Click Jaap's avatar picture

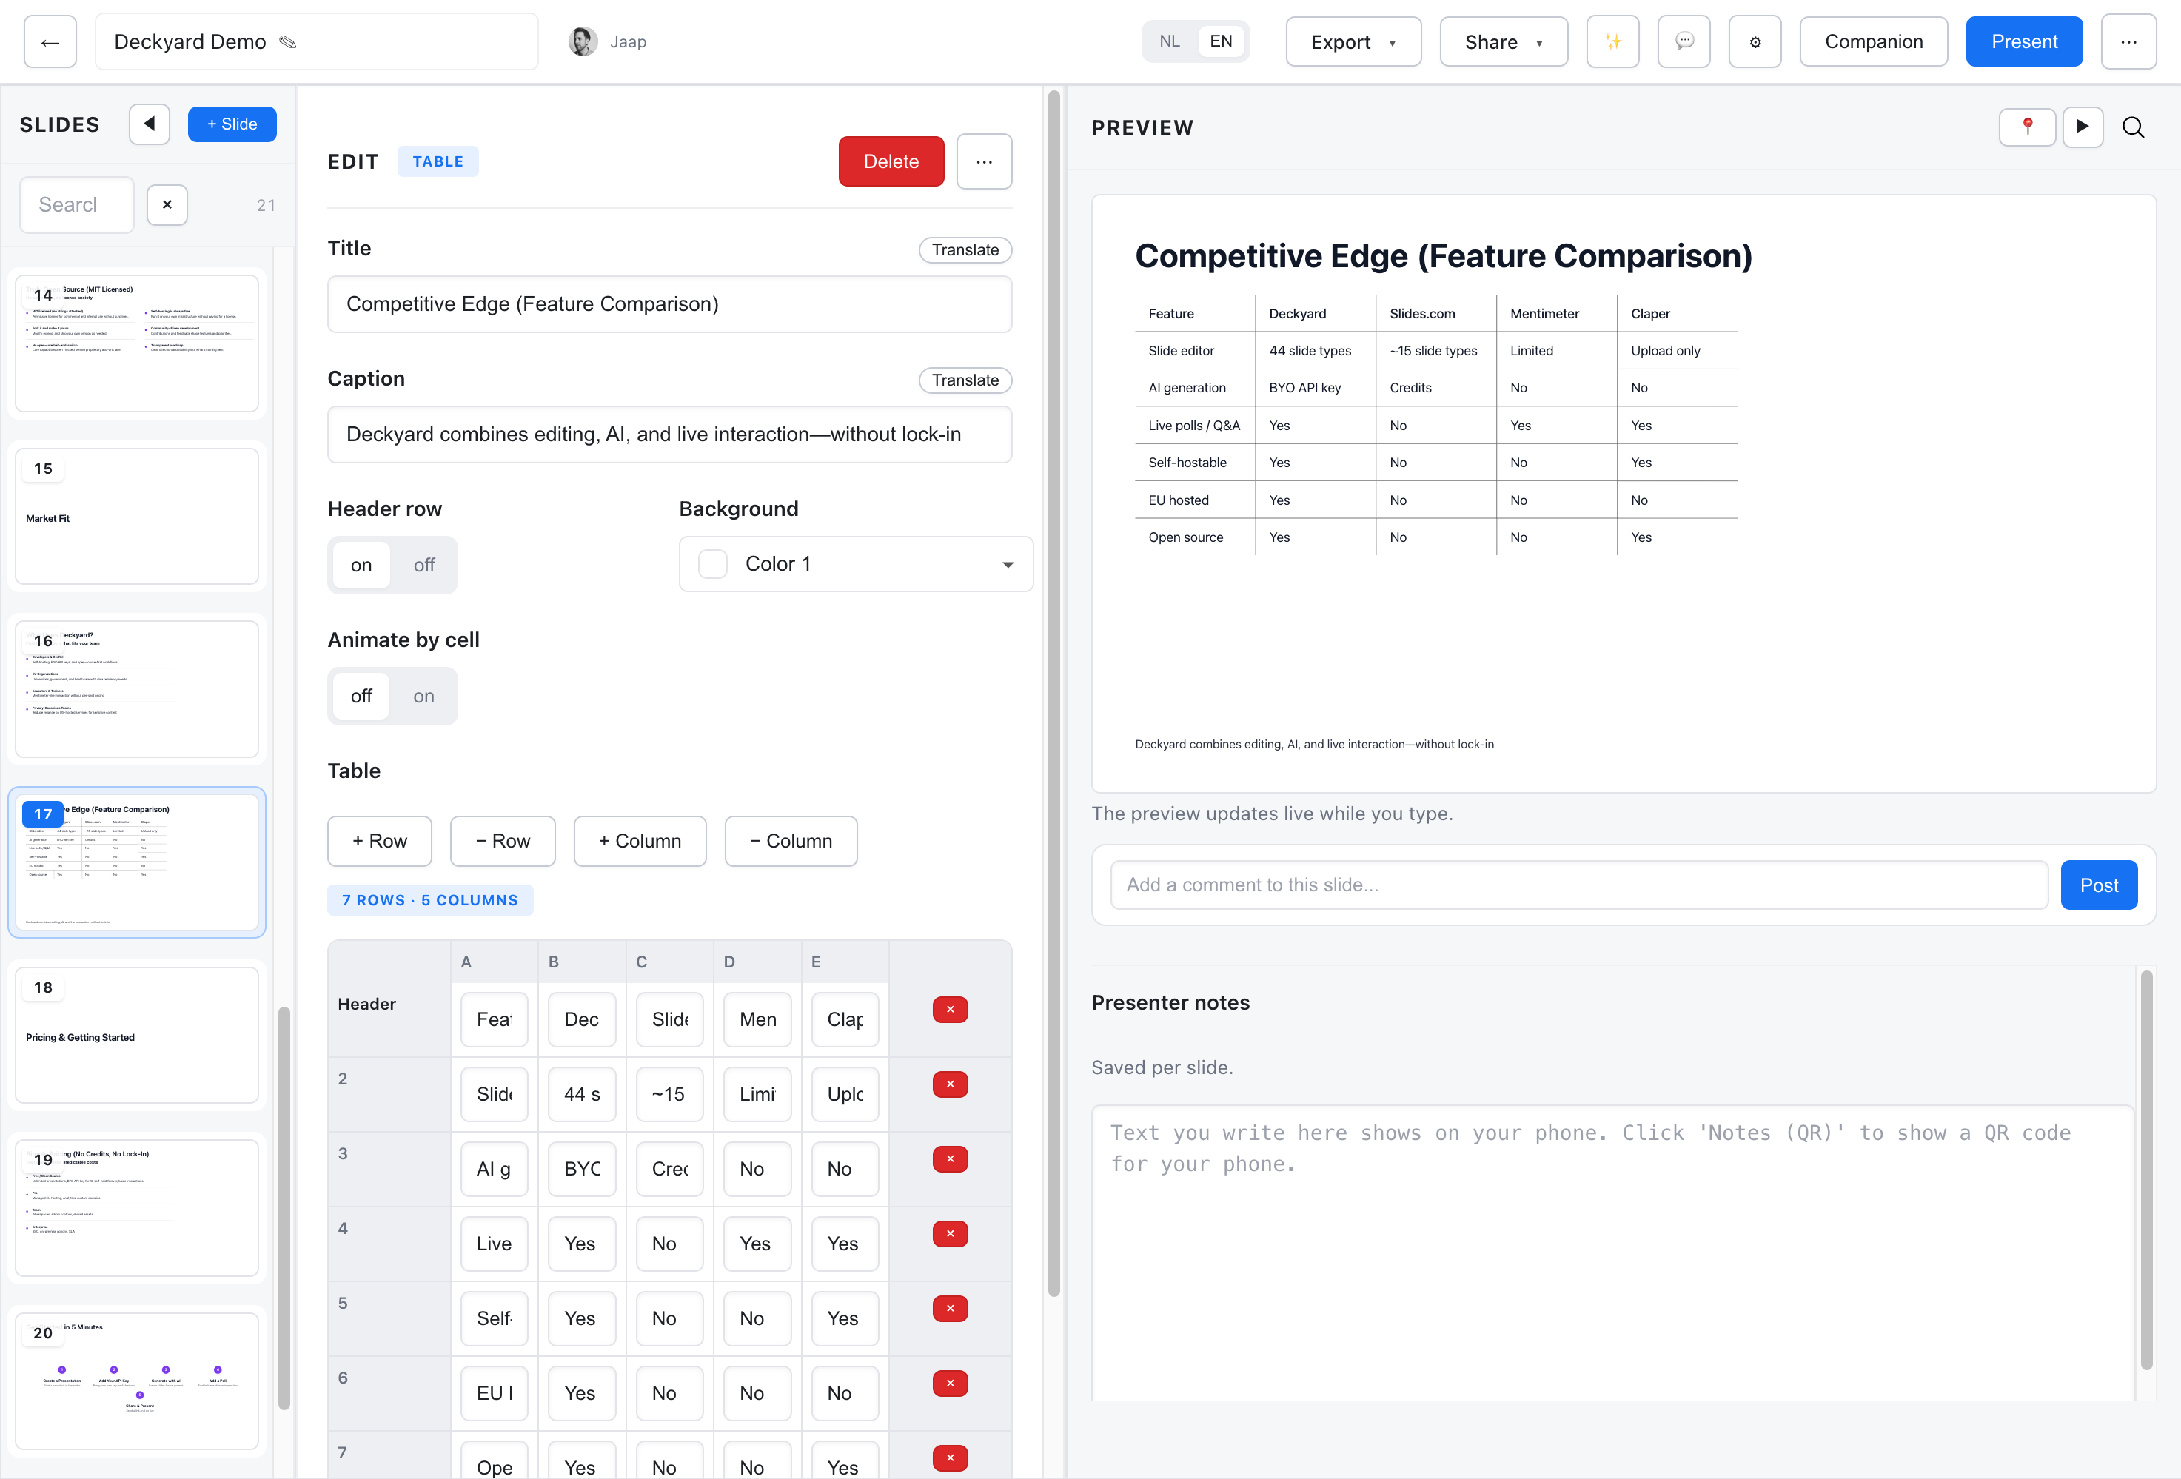[583, 42]
